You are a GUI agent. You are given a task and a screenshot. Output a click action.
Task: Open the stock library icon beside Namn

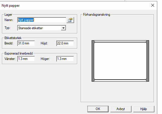click(70, 20)
